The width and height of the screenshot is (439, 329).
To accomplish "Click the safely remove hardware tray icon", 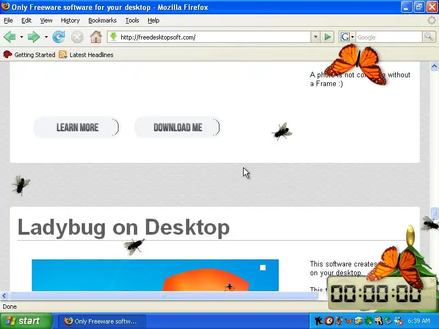I will click(389, 321).
